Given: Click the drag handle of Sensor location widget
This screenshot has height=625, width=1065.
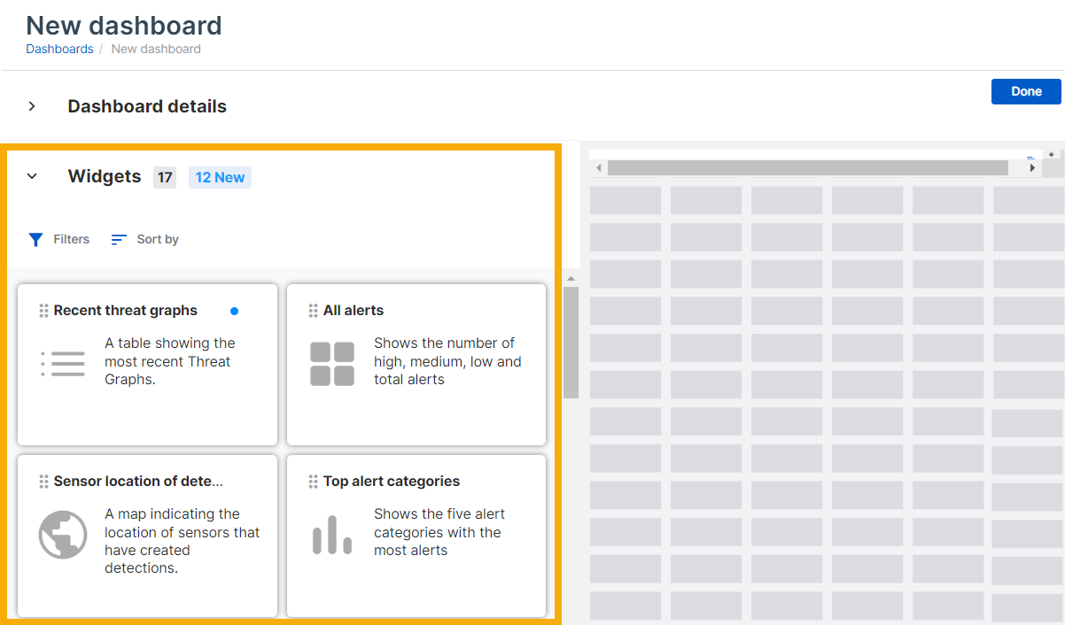Looking at the screenshot, I should tap(43, 482).
